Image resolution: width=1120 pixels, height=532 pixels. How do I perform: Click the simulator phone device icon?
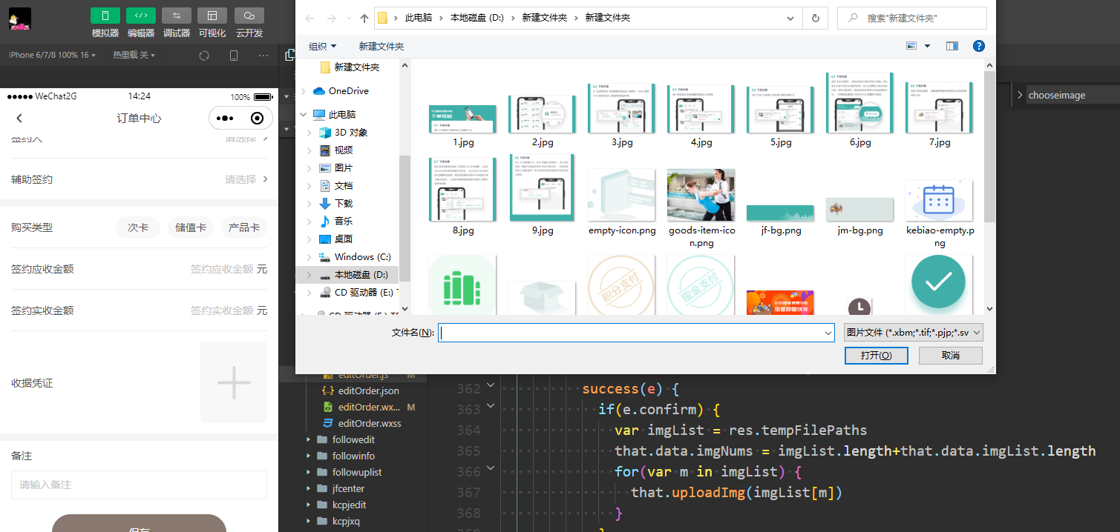pos(234,56)
